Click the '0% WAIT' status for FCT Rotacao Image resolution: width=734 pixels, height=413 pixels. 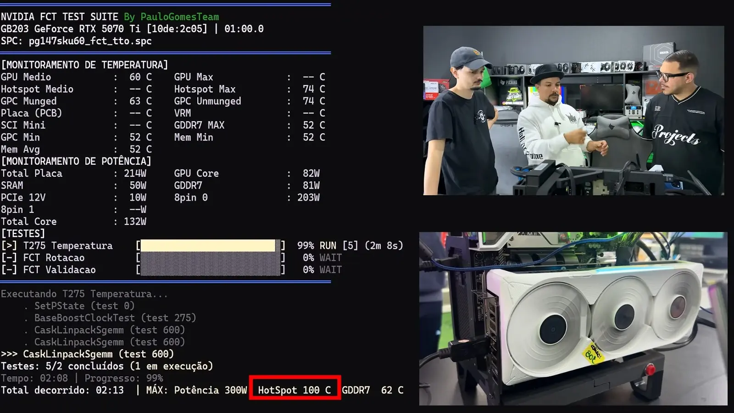(x=322, y=257)
